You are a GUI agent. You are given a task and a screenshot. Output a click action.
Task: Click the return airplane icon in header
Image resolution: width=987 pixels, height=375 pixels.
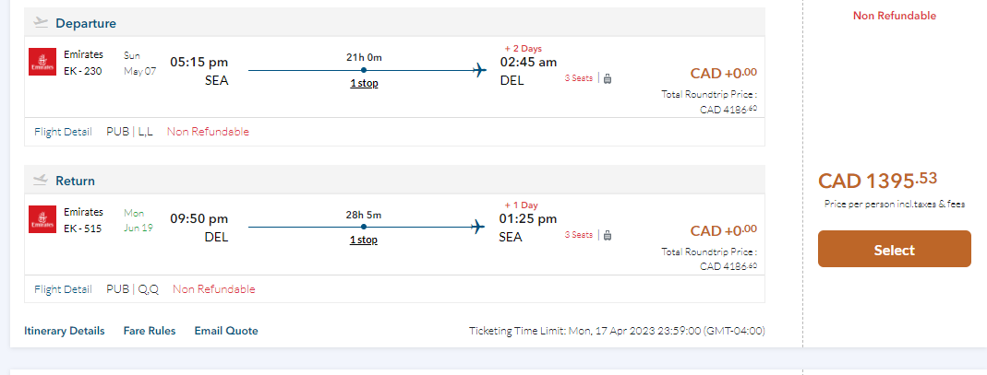point(40,180)
